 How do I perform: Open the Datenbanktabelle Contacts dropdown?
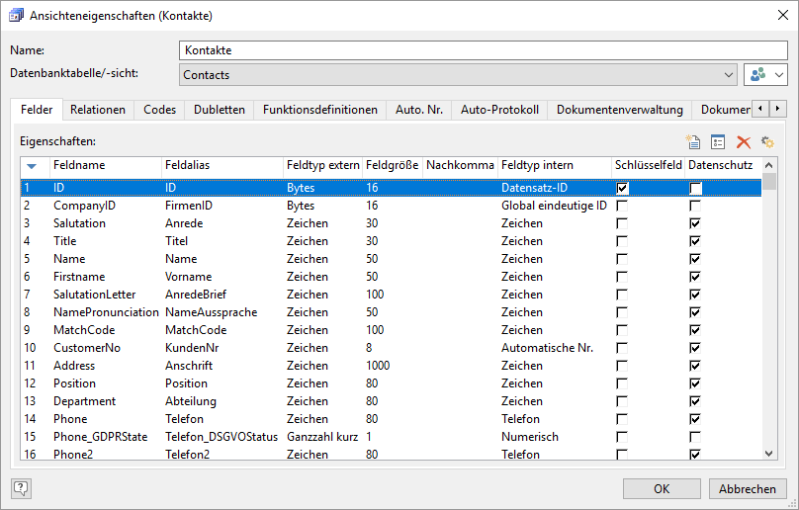coord(728,75)
